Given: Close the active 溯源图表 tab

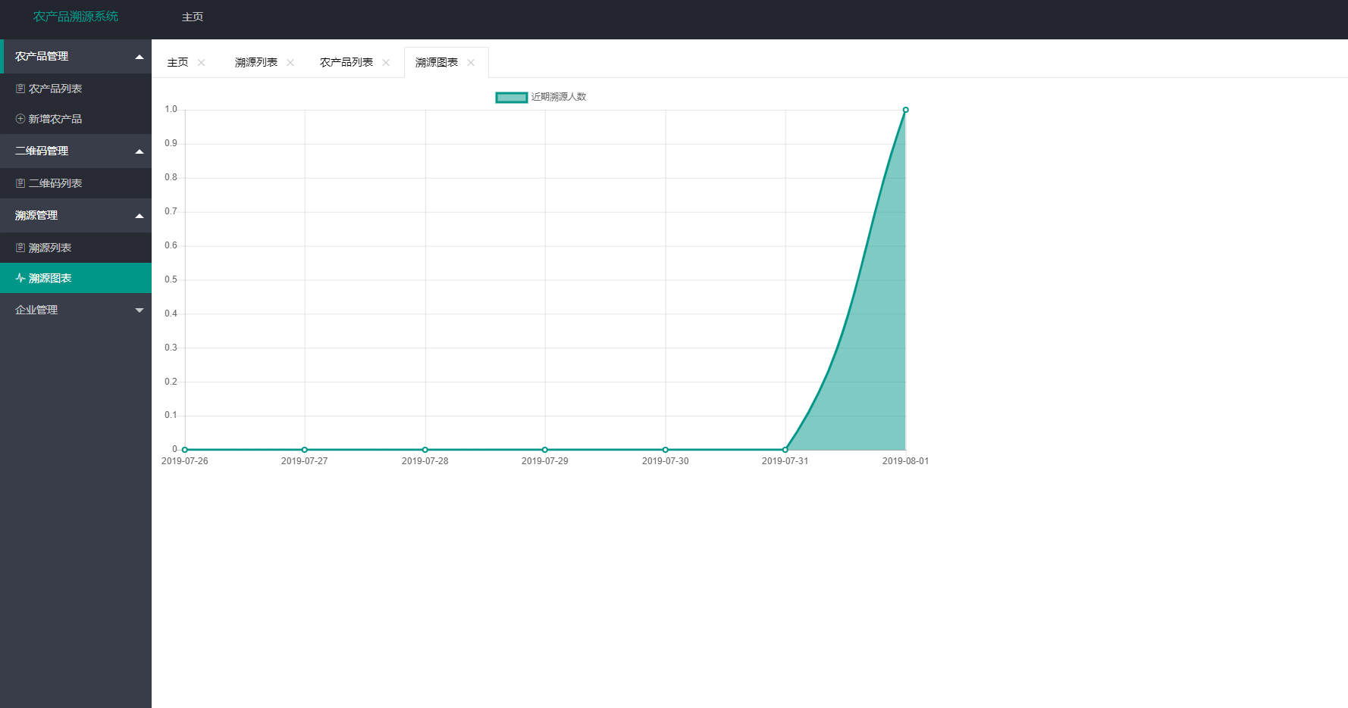Looking at the screenshot, I should pyautogui.click(x=471, y=63).
